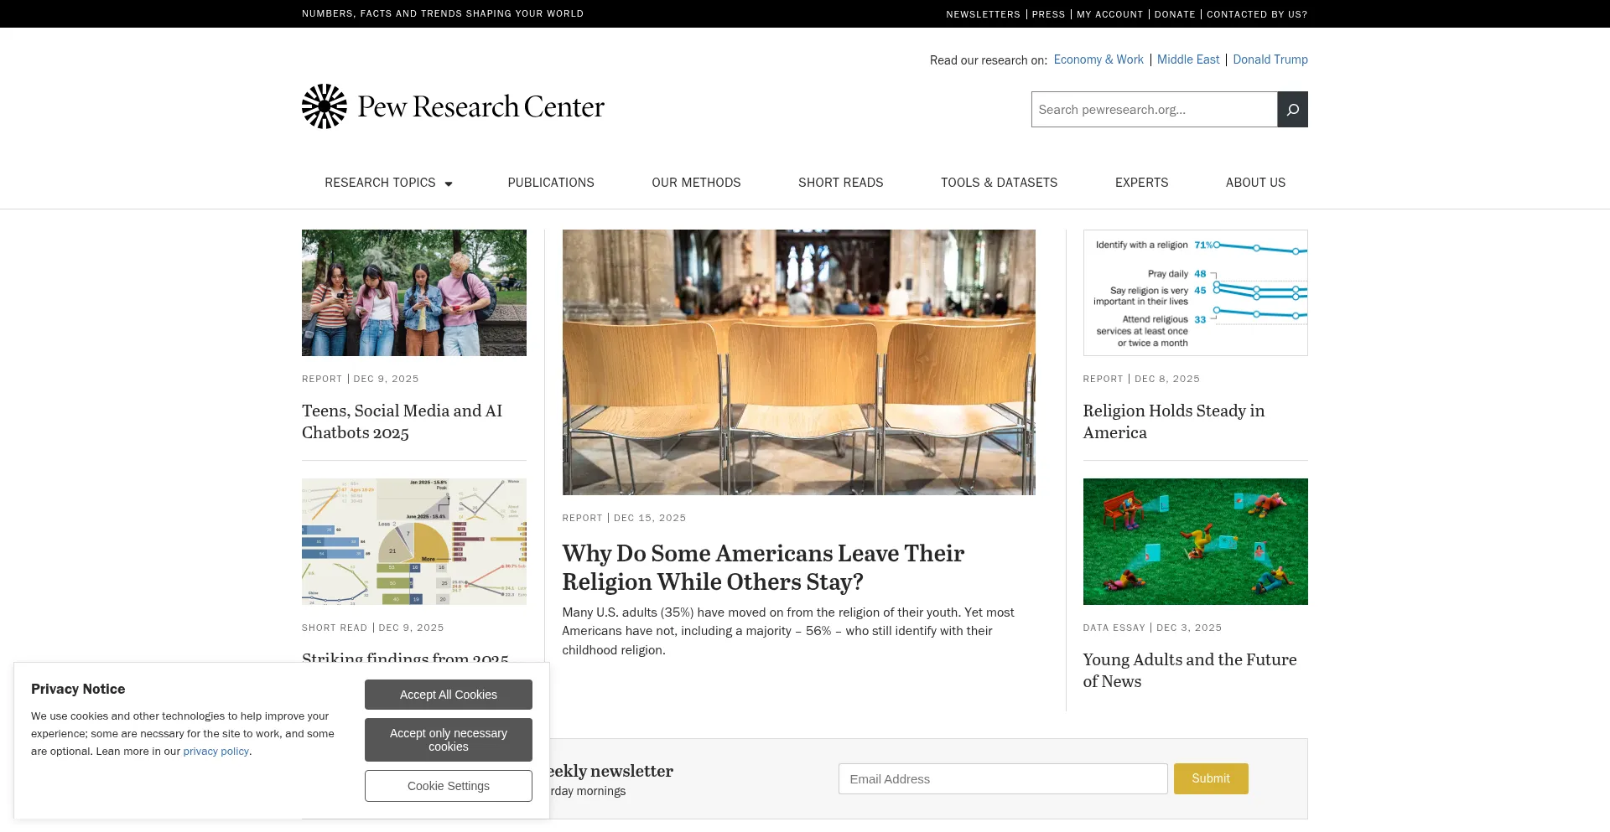Image resolution: width=1610 pixels, height=832 pixels.
Task: Open the privacy policy link
Action: tap(216, 751)
